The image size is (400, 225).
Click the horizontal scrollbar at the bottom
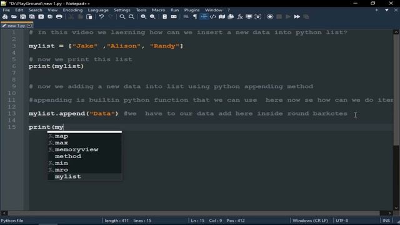click(194, 213)
